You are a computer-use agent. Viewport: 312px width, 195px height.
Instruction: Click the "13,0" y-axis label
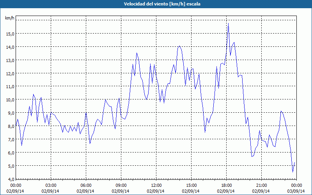(10, 60)
